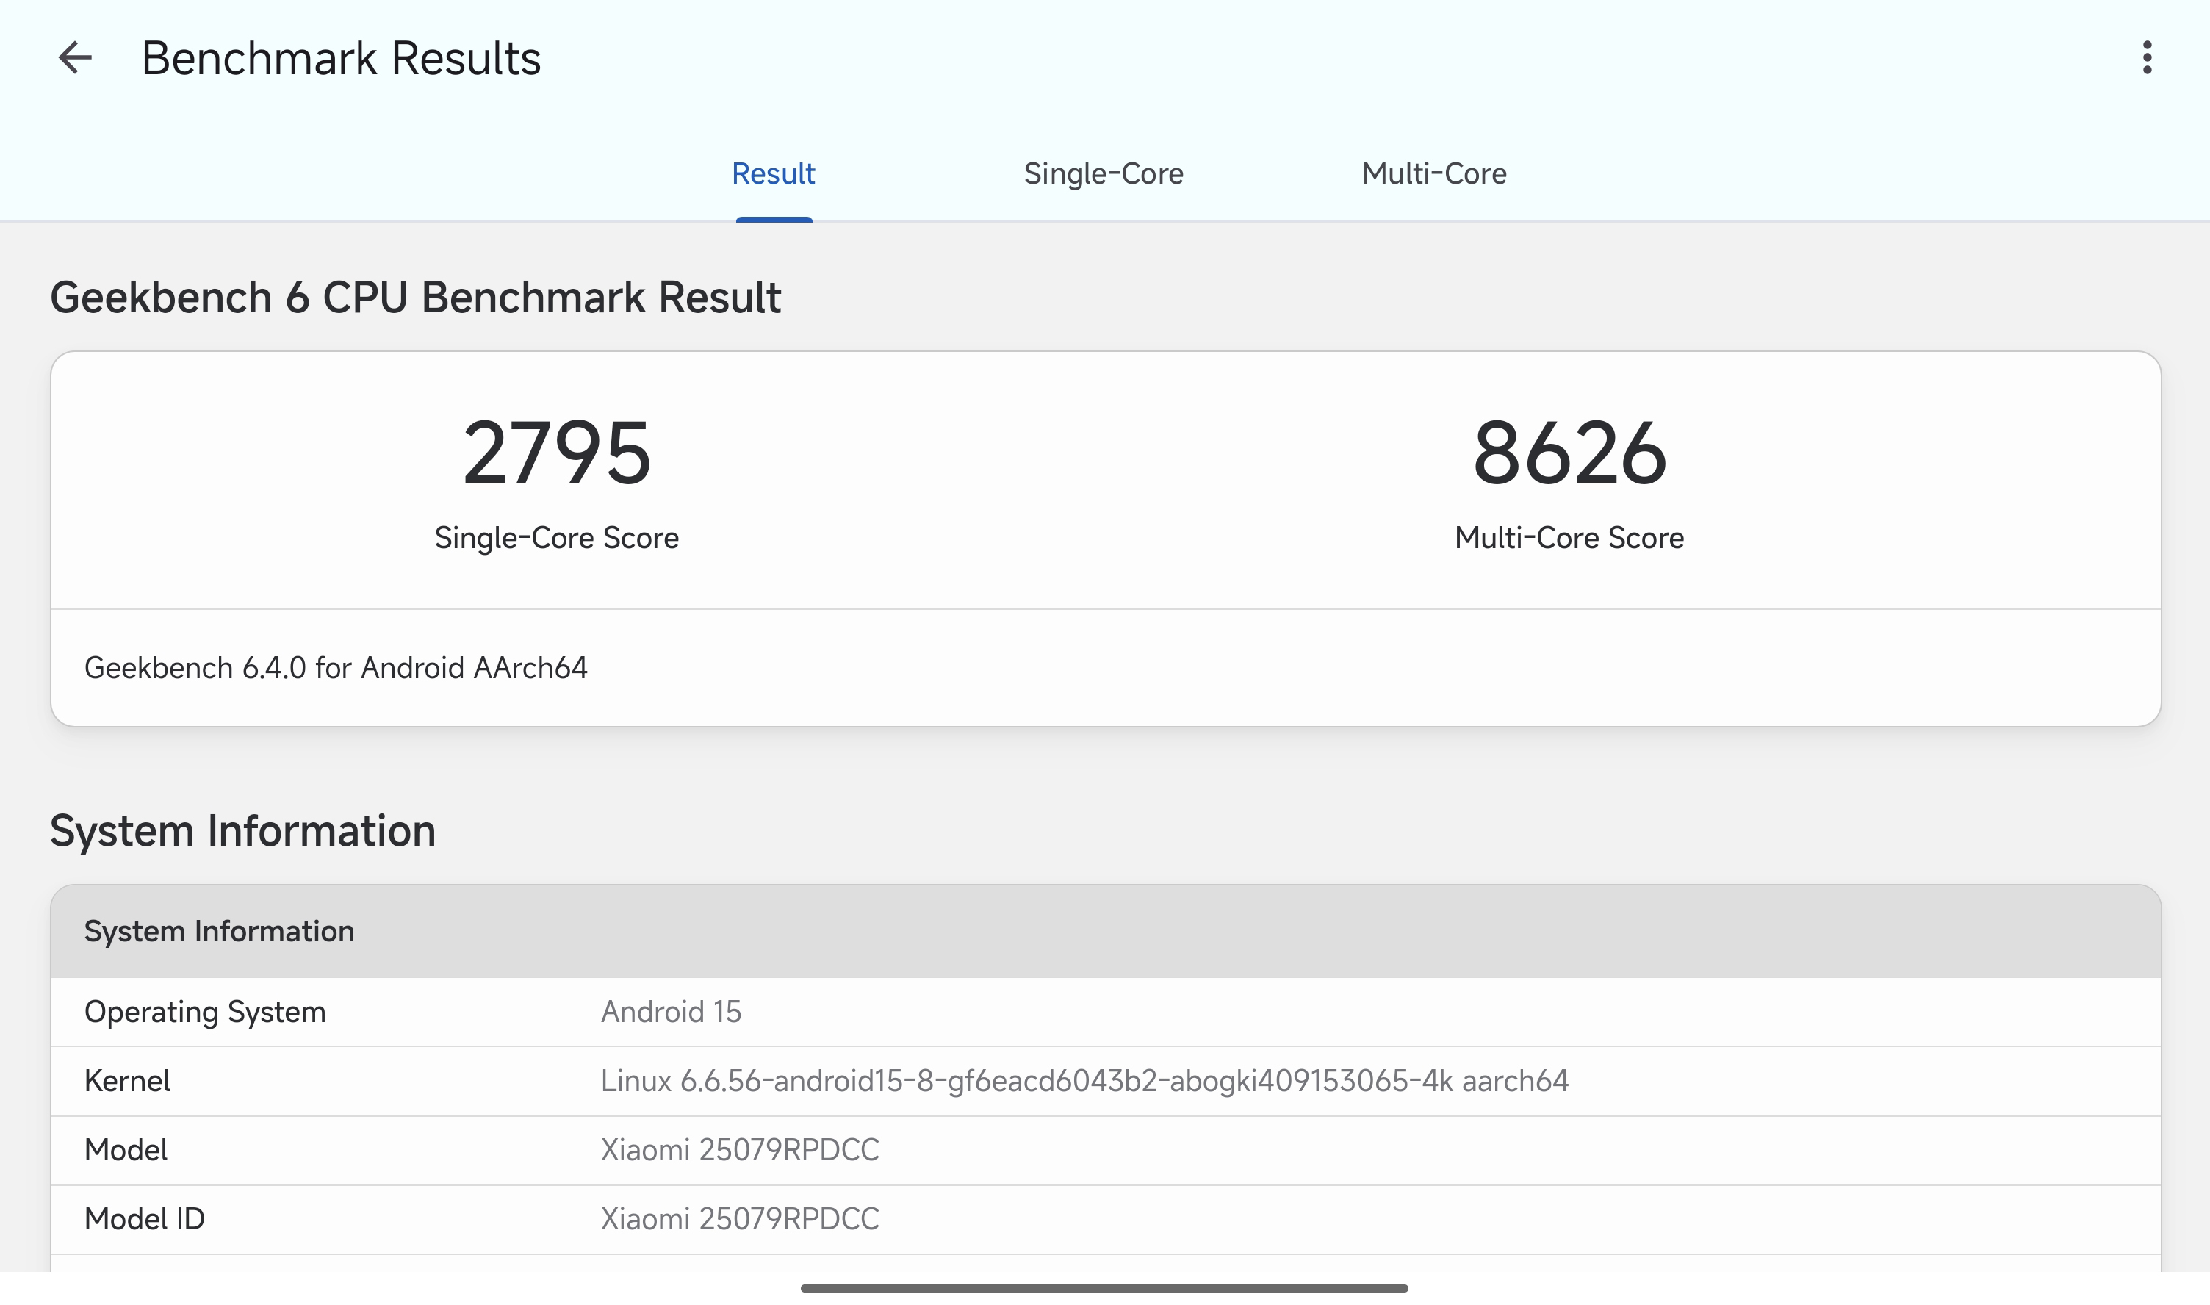Screen dimensions: 2210x1305
Task: Click Geekbench 6.4.0 for Android AArch64 text
Action: (x=336, y=667)
